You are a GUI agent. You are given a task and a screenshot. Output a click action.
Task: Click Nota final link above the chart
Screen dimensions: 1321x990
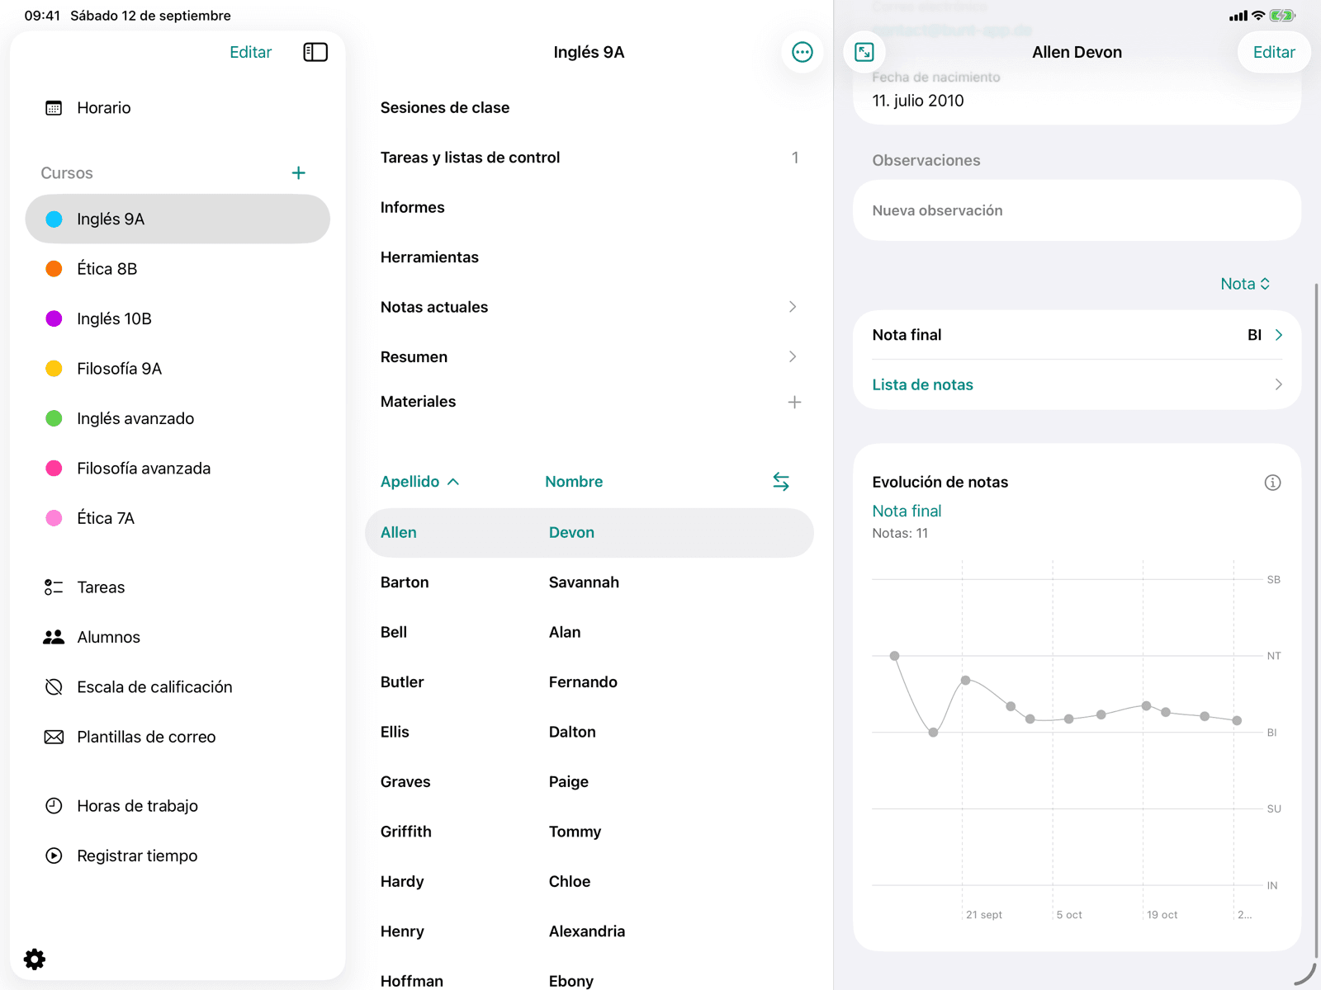click(907, 511)
